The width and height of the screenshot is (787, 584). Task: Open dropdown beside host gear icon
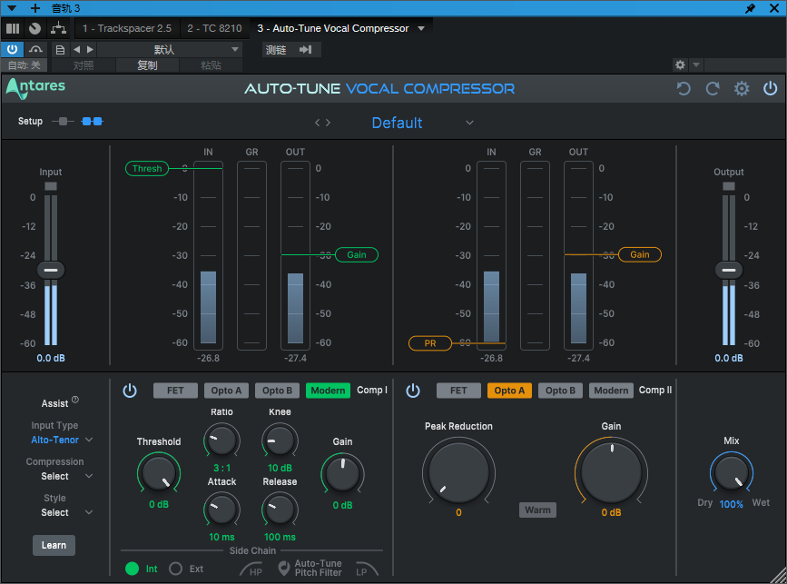tap(696, 64)
